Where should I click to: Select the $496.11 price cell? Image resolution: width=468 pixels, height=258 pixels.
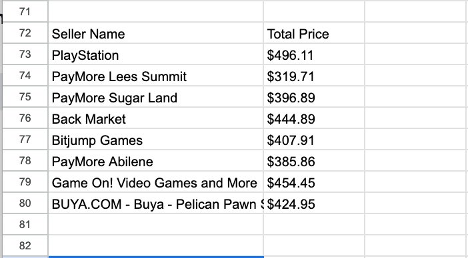(314, 55)
